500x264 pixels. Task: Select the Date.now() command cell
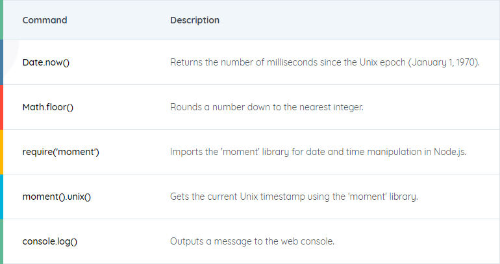pos(46,62)
